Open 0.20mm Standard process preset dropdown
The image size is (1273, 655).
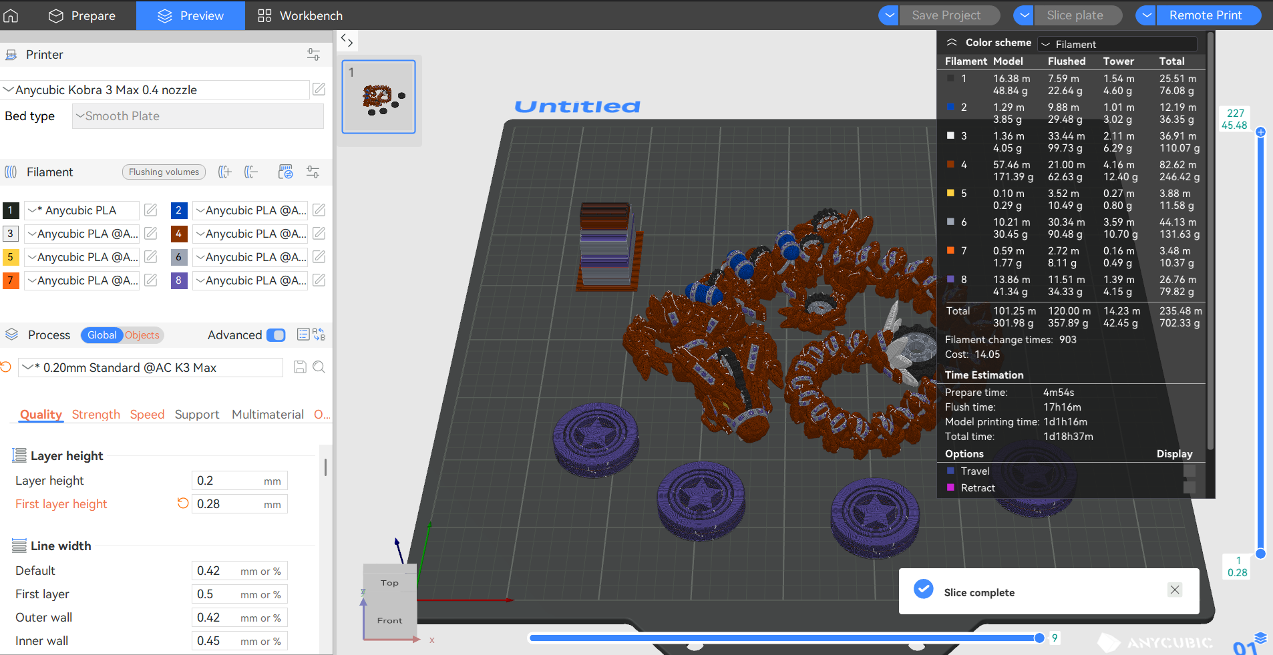pyautogui.click(x=150, y=367)
